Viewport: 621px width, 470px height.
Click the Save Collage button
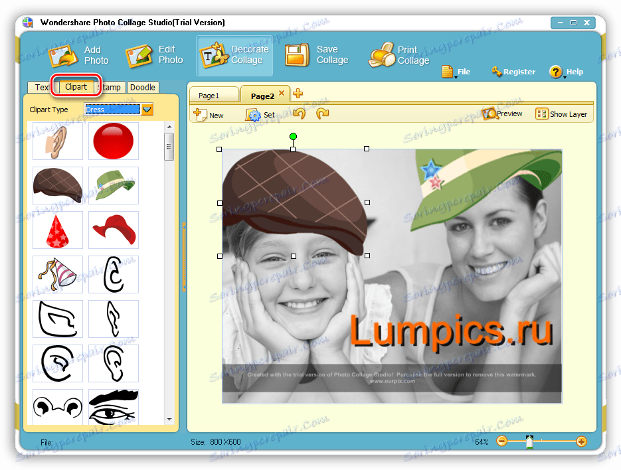point(317,56)
